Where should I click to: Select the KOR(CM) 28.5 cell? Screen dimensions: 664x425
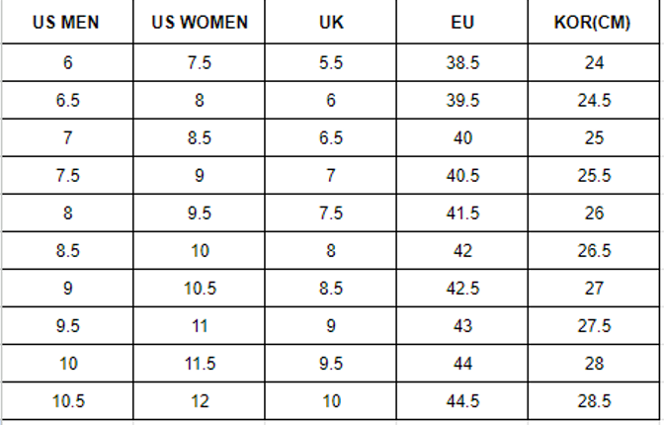point(594,401)
